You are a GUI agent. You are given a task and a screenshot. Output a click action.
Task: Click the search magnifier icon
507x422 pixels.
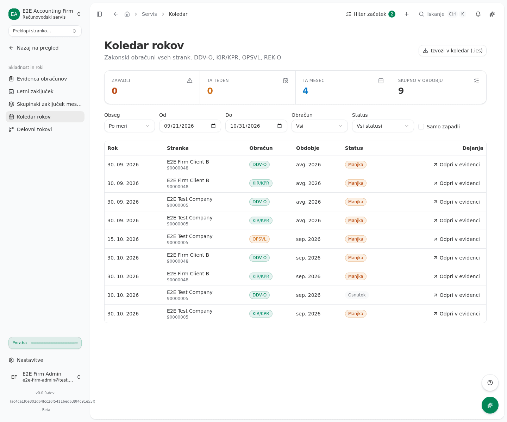point(421,14)
